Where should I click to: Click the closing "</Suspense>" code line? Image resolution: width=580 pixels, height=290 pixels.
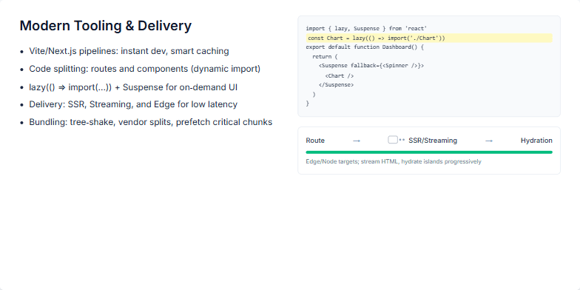click(336, 84)
